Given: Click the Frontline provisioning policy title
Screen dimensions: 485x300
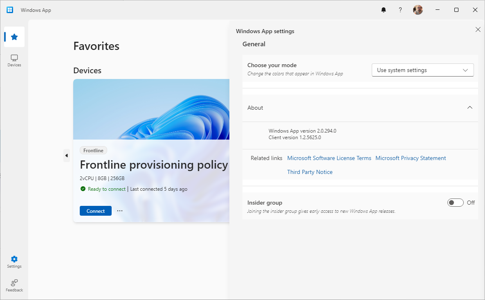Looking at the screenshot, I should click(x=154, y=165).
